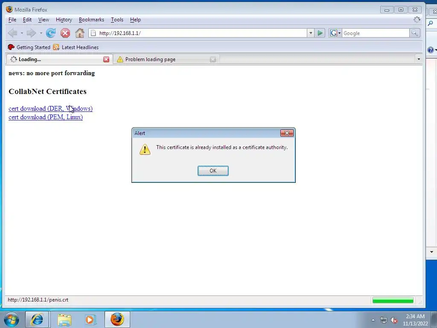Open the Home page button
Image resolution: width=437 pixels, height=328 pixels.
[80, 33]
